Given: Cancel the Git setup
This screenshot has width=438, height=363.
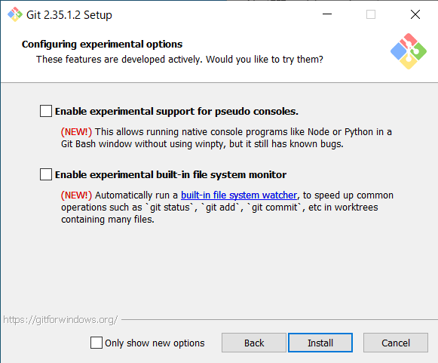Looking at the screenshot, I should (396, 343).
